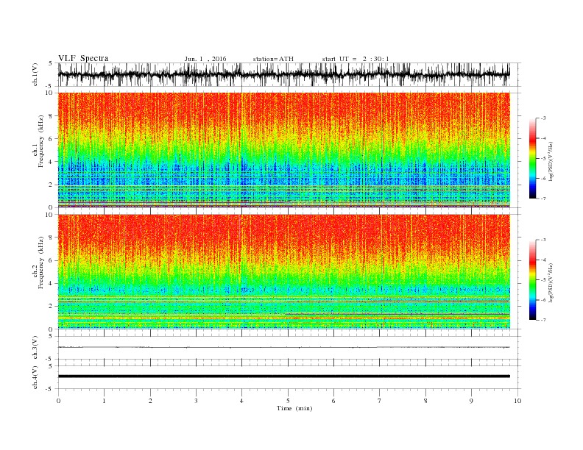Click the ch.1 spectrogram color scale bar
The height and width of the screenshot is (450, 583).
(x=532, y=158)
